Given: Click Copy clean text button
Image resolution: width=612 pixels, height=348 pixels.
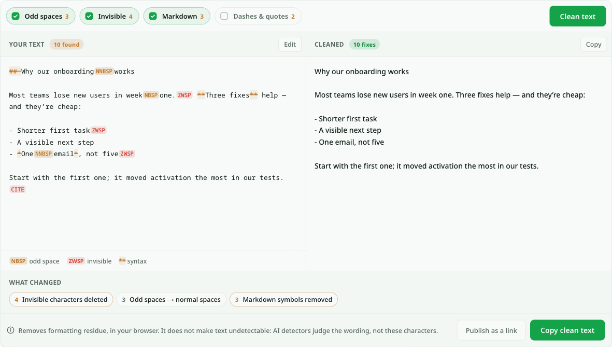Looking at the screenshot, I should 567,330.
